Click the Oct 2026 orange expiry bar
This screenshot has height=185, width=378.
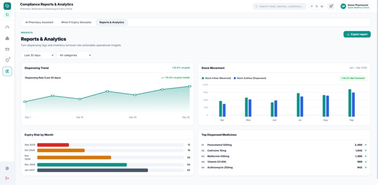pyautogui.click(x=61, y=150)
